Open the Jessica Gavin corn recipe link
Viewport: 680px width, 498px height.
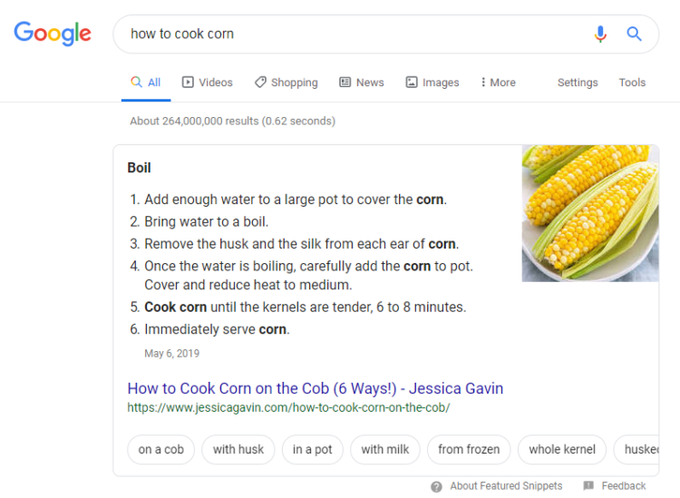315,388
